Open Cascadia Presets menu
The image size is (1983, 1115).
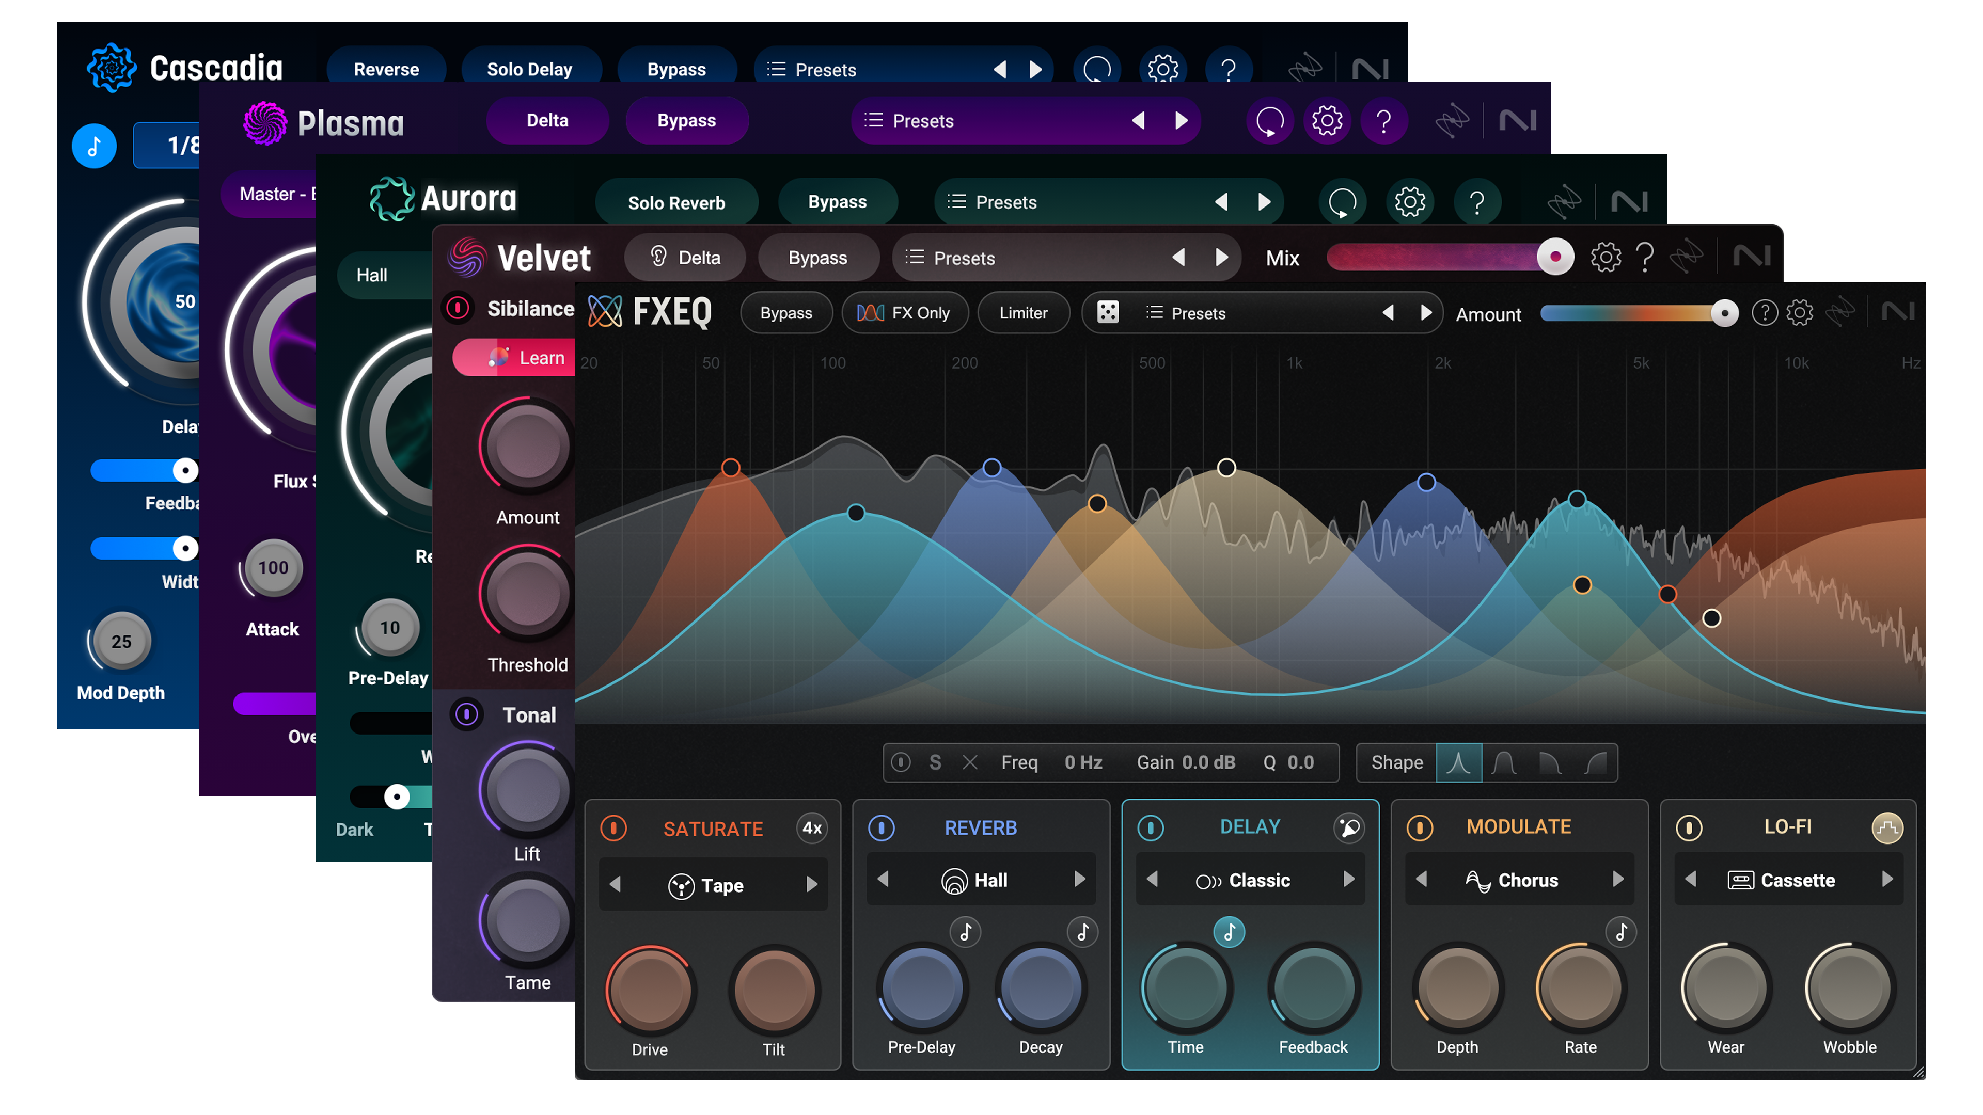pyautogui.click(x=811, y=70)
